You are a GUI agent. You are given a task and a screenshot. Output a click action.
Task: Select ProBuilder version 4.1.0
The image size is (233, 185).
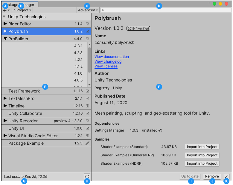coord(78,73)
